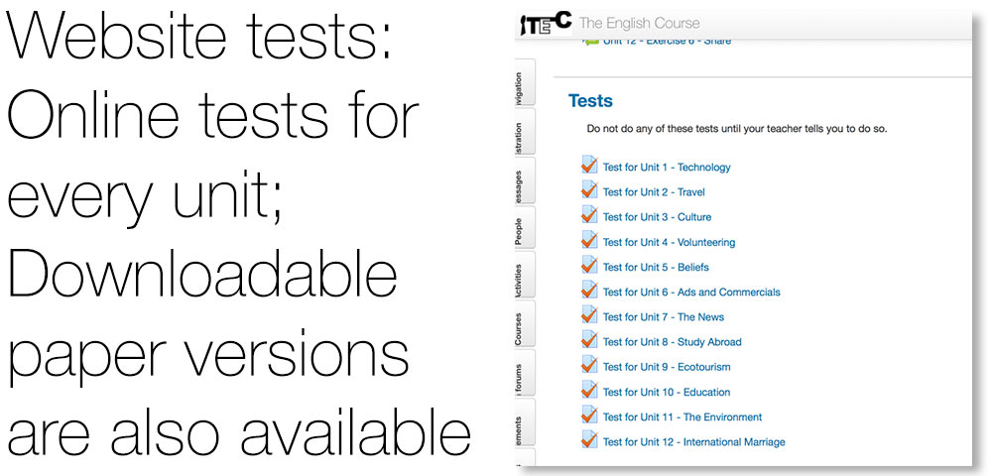
Task: Click quiz icon beside Unit 5 Beliefs test
Action: [589, 266]
